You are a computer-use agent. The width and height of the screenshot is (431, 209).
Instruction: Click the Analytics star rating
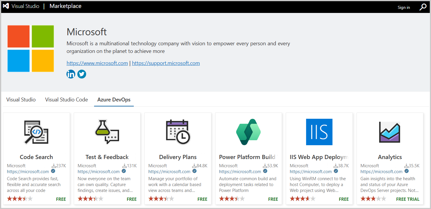point(373,199)
